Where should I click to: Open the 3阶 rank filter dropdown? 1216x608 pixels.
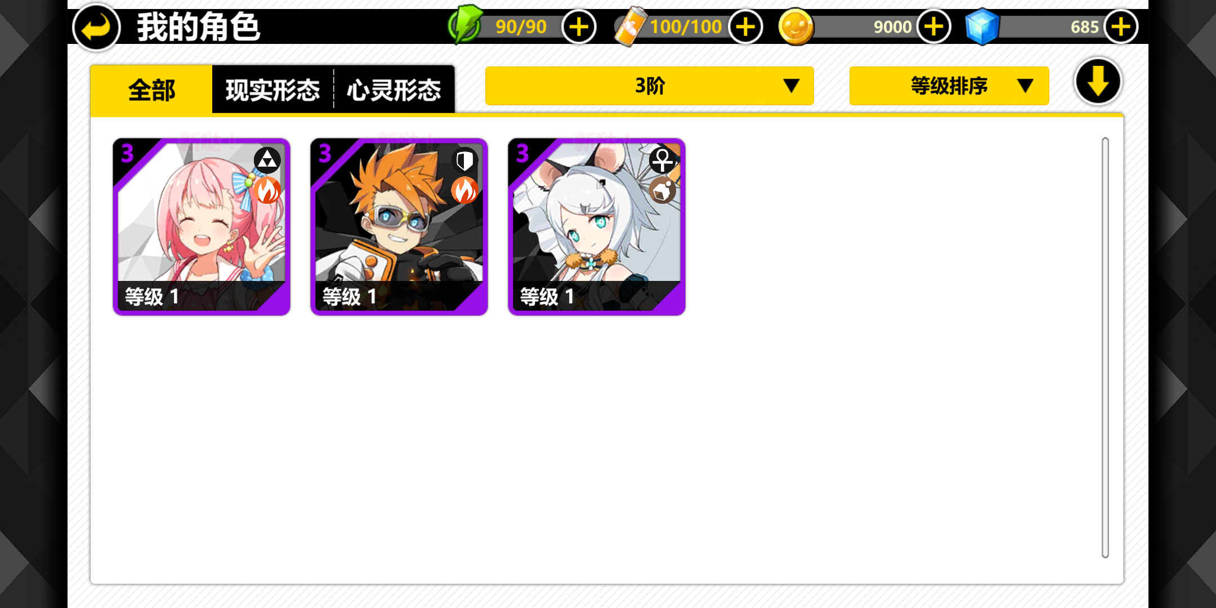(649, 86)
